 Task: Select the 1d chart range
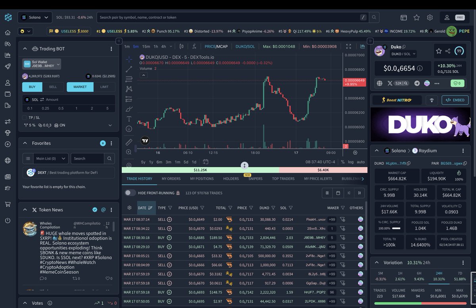pyautogui.click(x=194, y=162)
